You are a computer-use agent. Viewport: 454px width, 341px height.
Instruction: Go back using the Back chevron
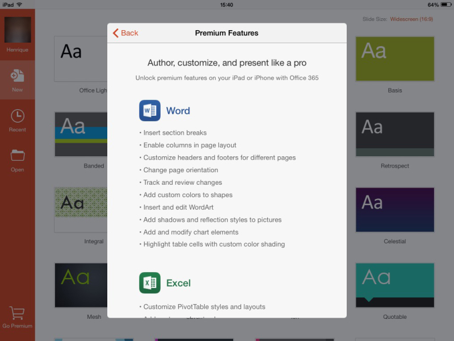tap(125, 33)
